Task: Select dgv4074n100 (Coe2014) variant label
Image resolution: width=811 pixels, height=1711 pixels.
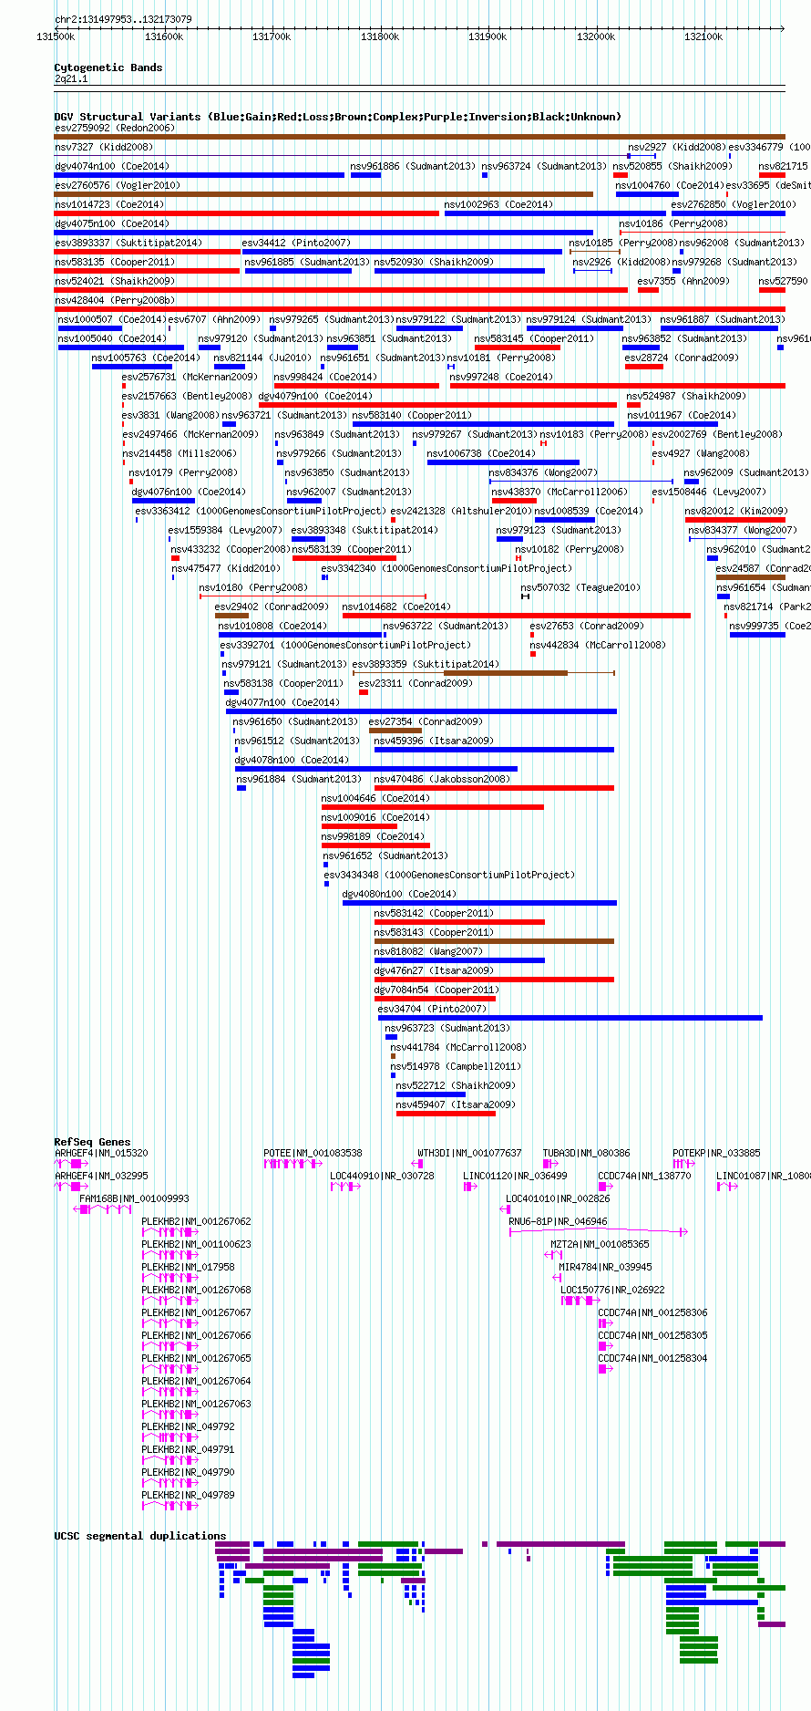Action: point(111,166)
